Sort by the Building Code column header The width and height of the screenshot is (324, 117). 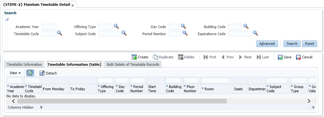pos(174,89)
